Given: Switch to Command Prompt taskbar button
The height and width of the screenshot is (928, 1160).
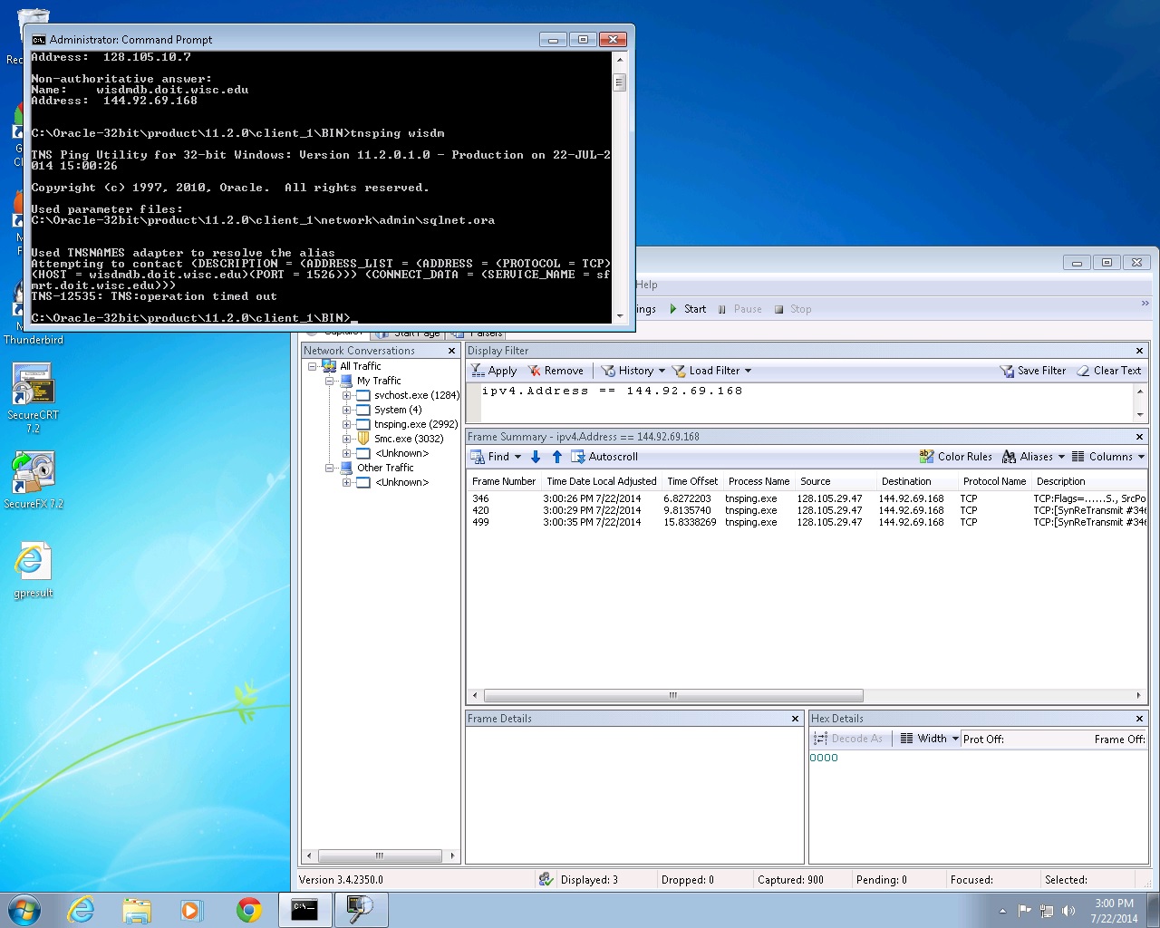Looking at the screenshot, I should (304, 910).
